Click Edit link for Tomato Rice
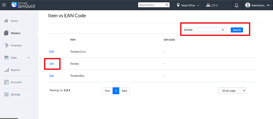The image size is (273, 119). coord(52,76)
